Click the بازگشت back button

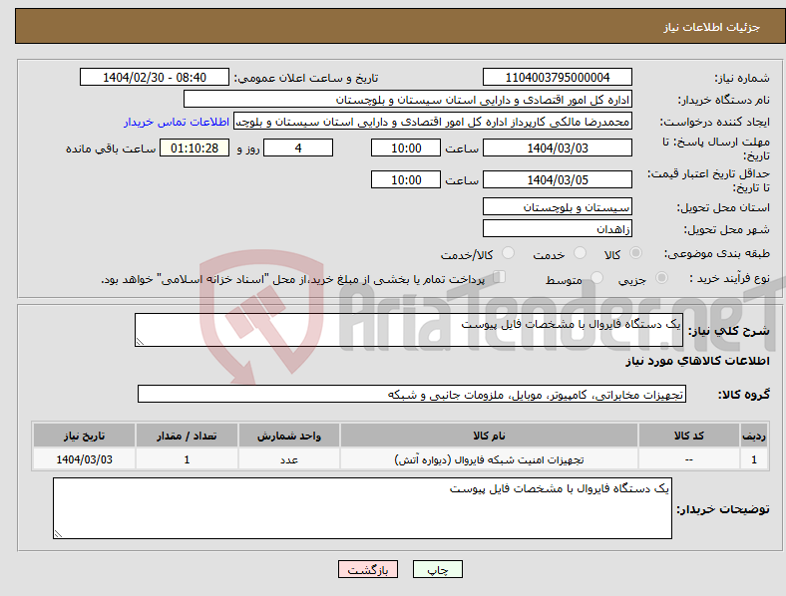pos(368,569)
